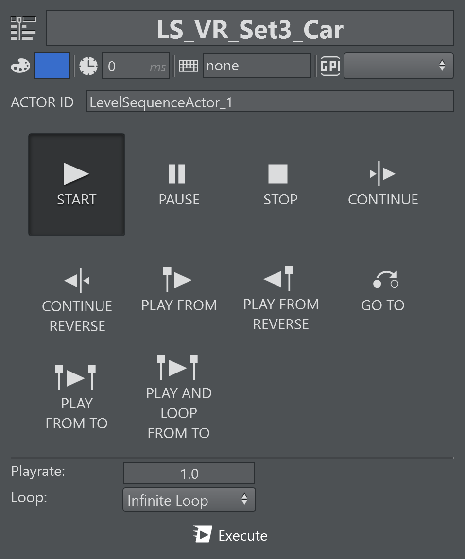Open the blue color swatch

[52, 66]
